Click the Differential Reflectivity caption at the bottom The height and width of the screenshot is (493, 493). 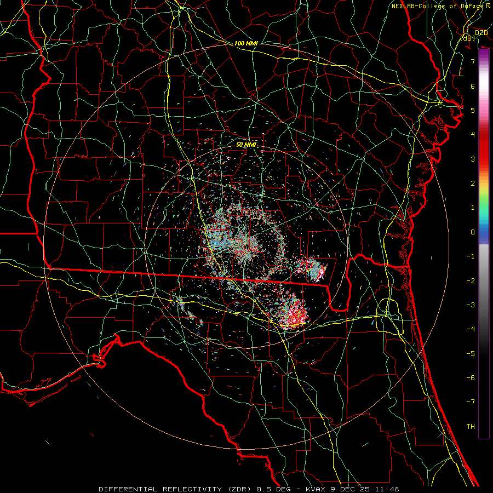tap(249, 489)
